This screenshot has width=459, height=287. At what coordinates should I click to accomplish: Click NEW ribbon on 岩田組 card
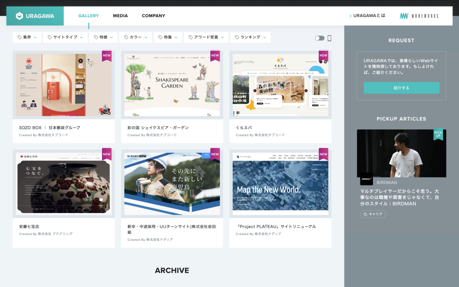click(x=215, y=155)
